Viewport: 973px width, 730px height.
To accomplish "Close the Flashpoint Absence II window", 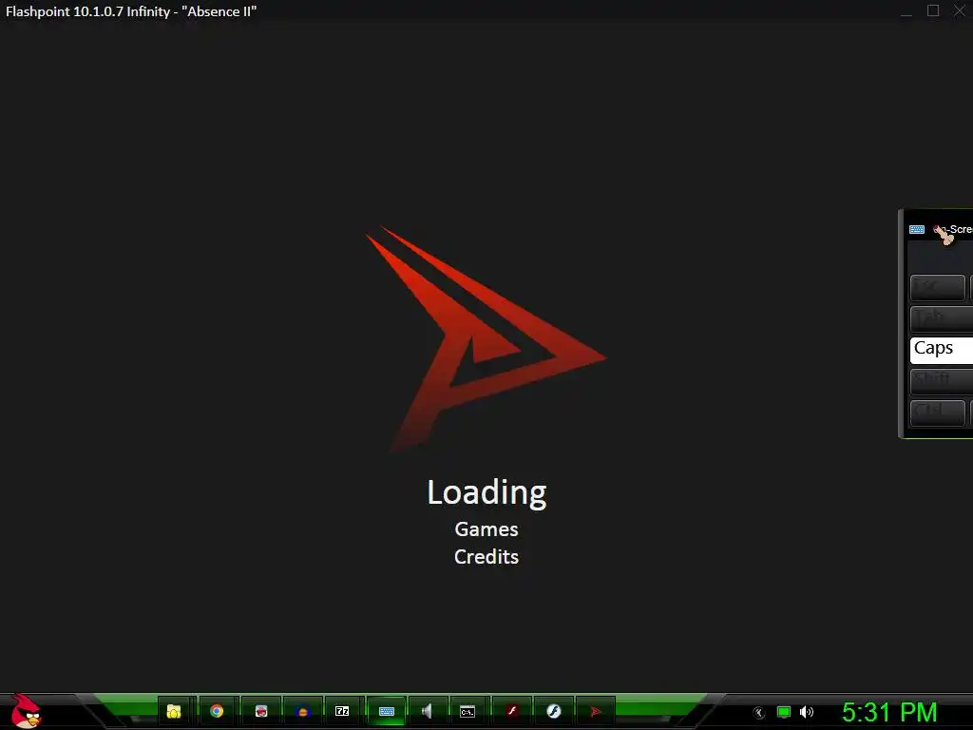I will click(959, 10).
